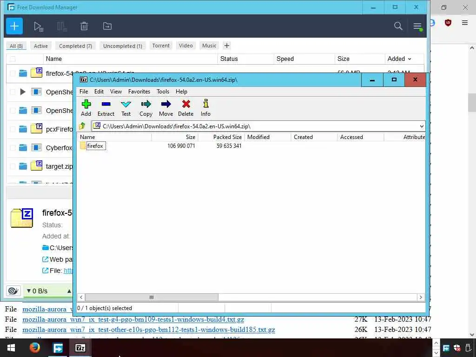The width and height of the screenshot is (476, 357).
Task: Toggle the select-all checkbox in the downloads header
Action: pyautogui.click(x=13, y=59)
